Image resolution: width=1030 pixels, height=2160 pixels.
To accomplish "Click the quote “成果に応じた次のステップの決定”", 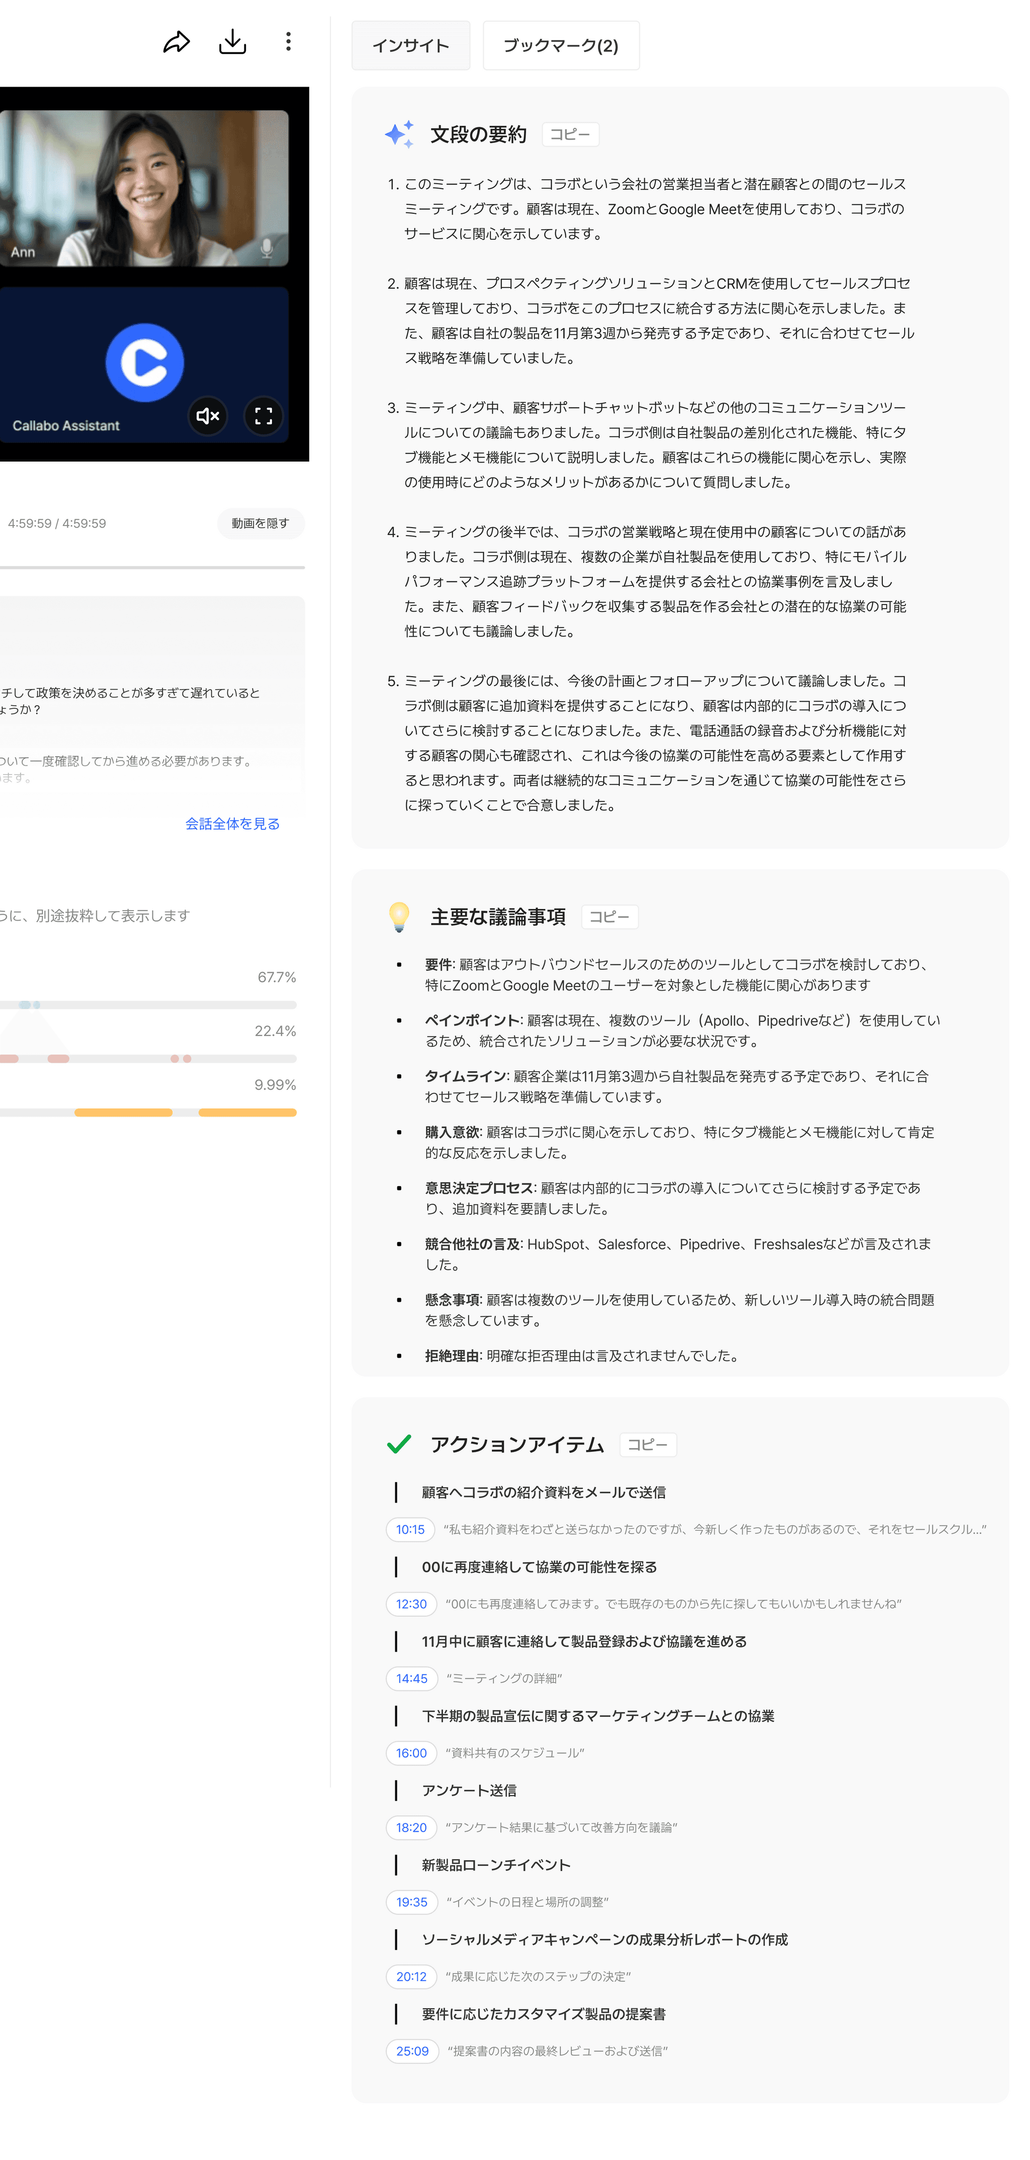I will point(538,1977).
